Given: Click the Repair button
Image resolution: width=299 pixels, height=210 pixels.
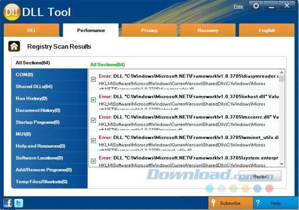Looking at the screenshot, I should pos(260,176).
